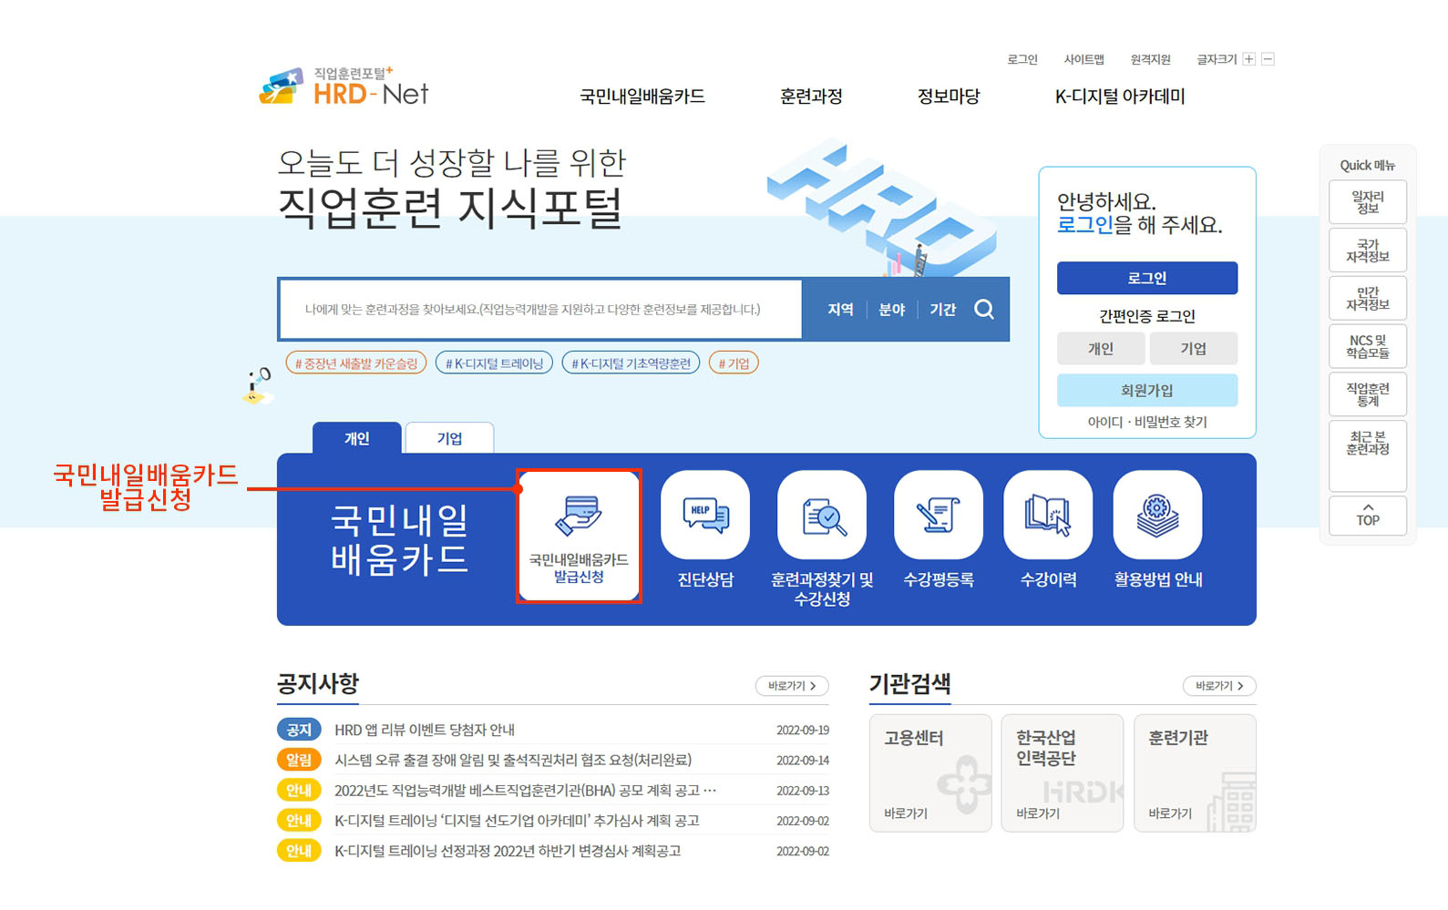
Task: Open the 수강평등록 icon
Action: click(939, 515)
